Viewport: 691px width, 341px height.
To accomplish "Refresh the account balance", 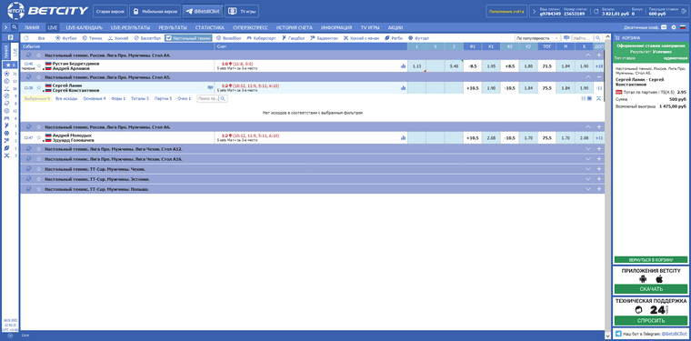I will click(596, 12).
